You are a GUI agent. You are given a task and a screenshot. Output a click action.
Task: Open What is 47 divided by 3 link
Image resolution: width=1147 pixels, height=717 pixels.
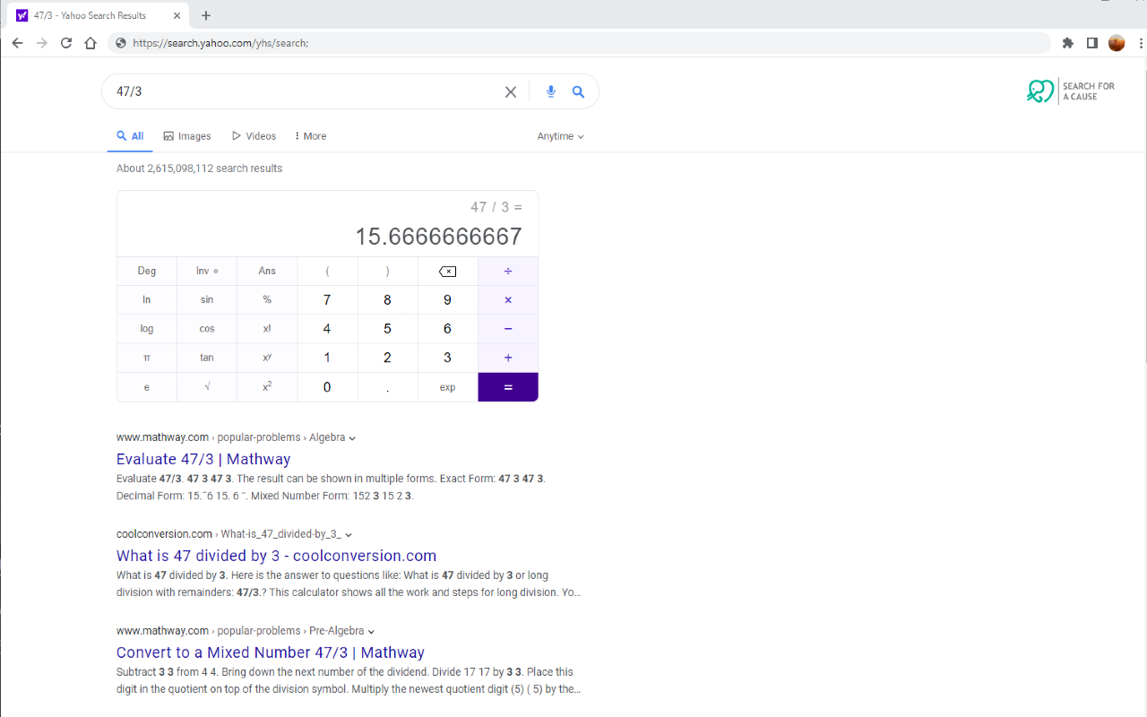pyautogui.click(x=276, y=556)
